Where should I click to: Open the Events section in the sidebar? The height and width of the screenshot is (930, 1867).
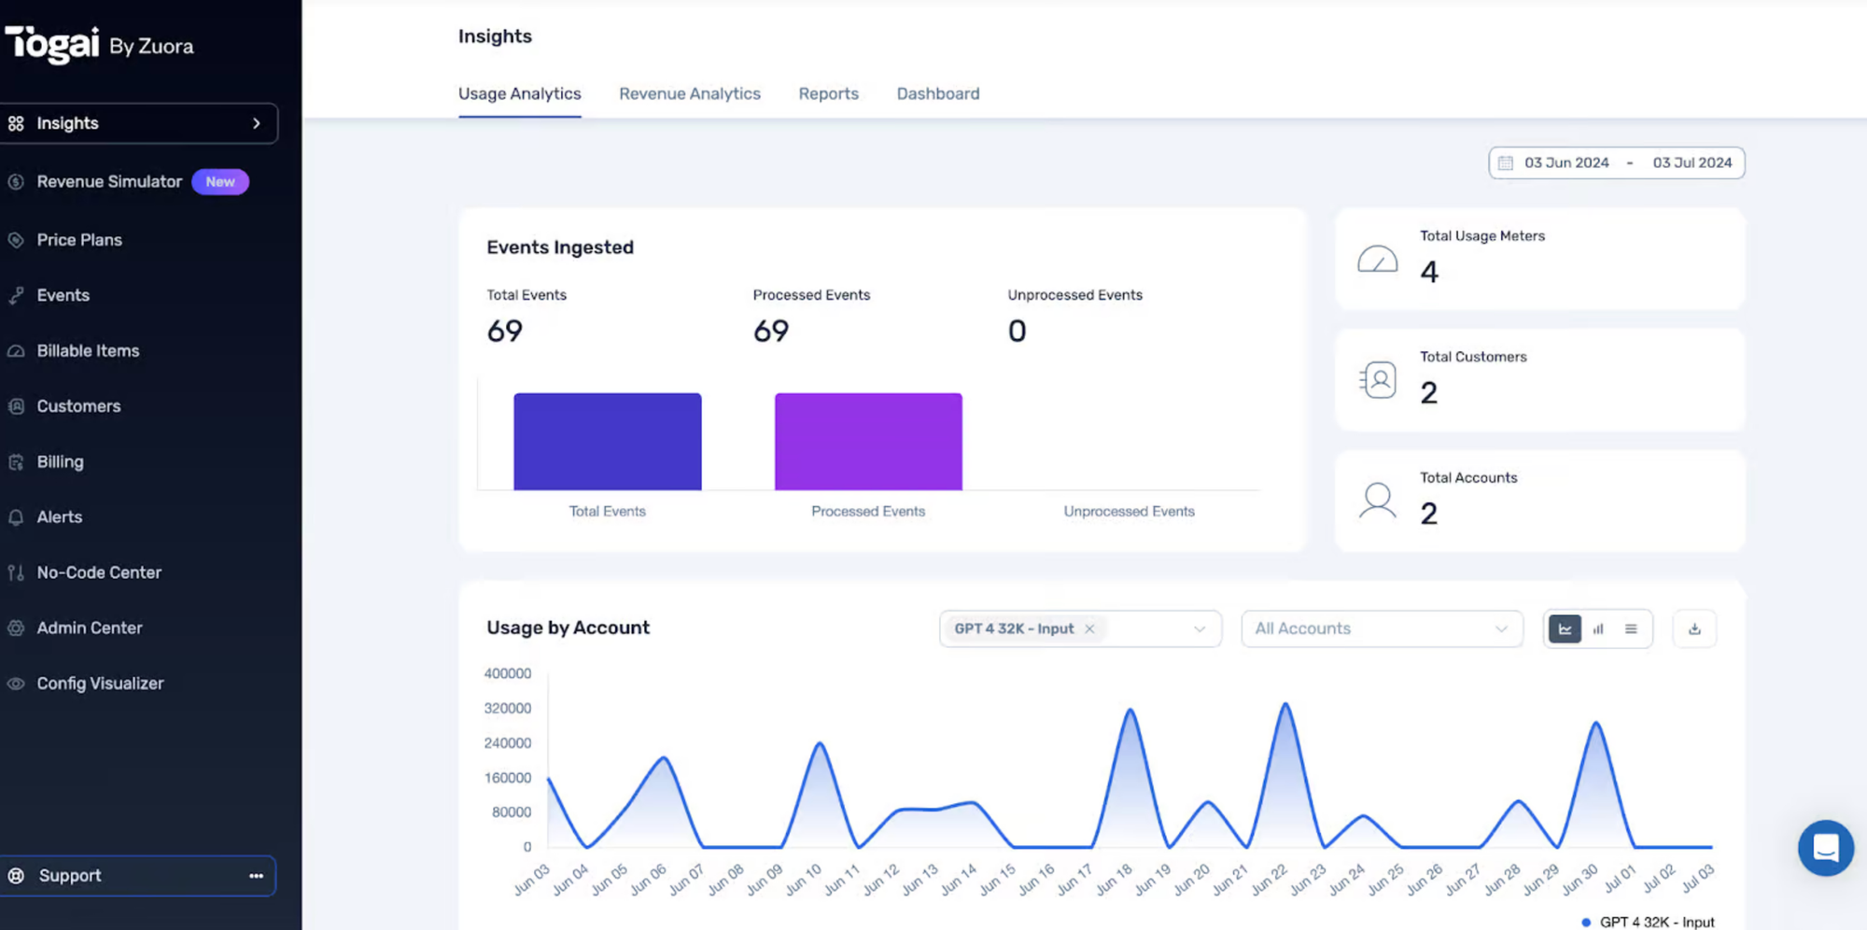(x=63, y=294)
